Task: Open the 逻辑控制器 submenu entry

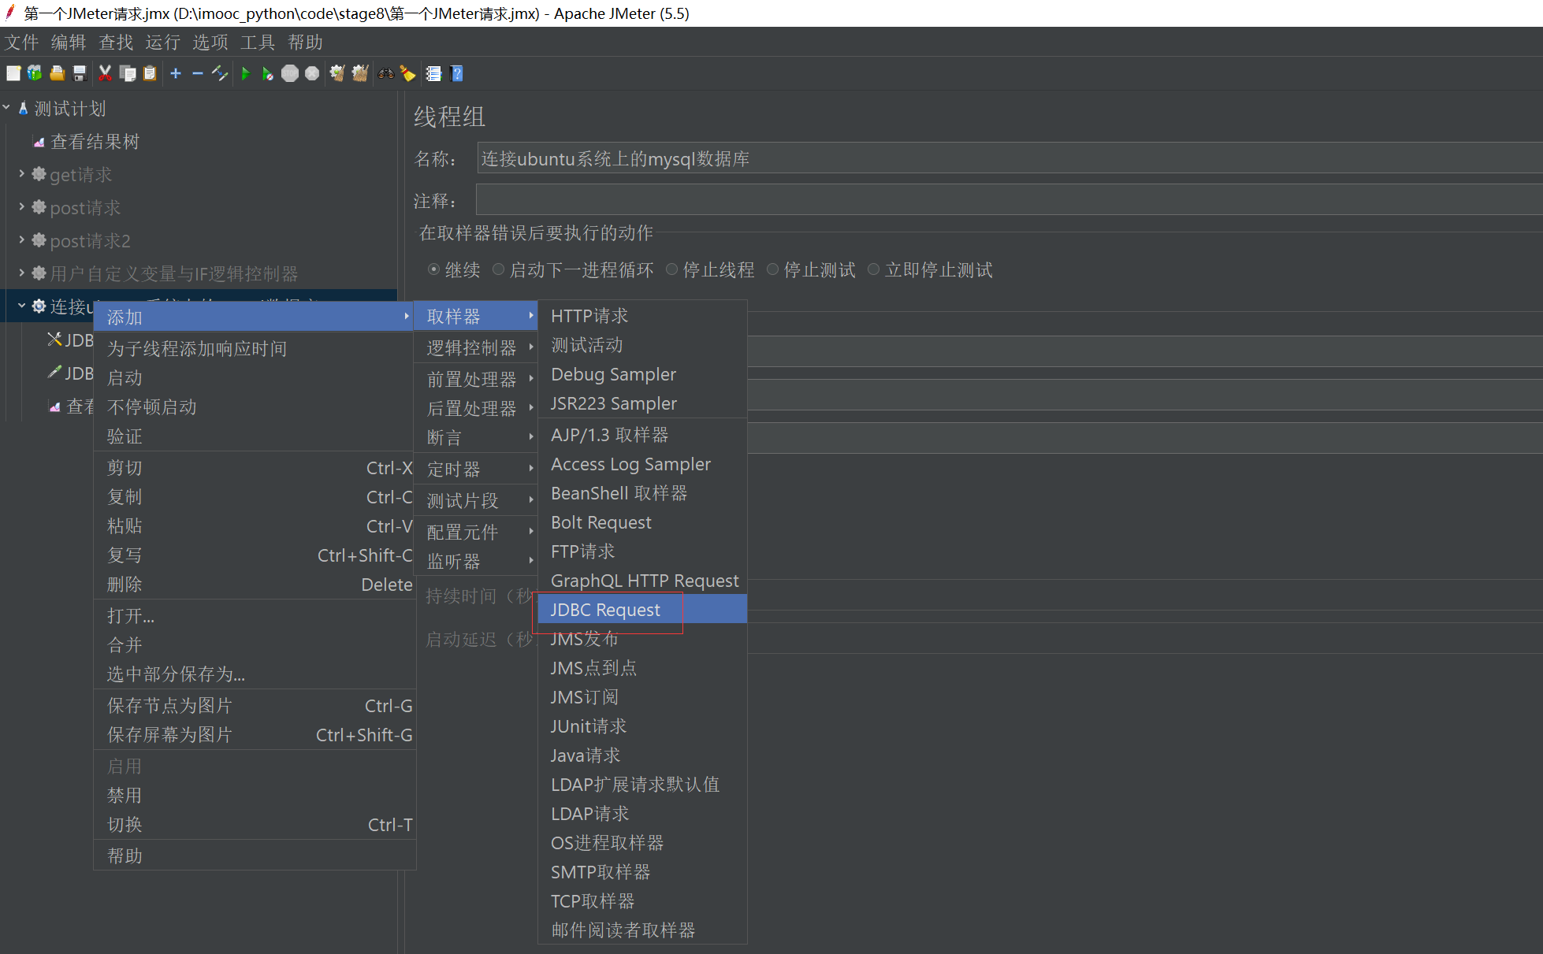Action: (x=472, y=347)
